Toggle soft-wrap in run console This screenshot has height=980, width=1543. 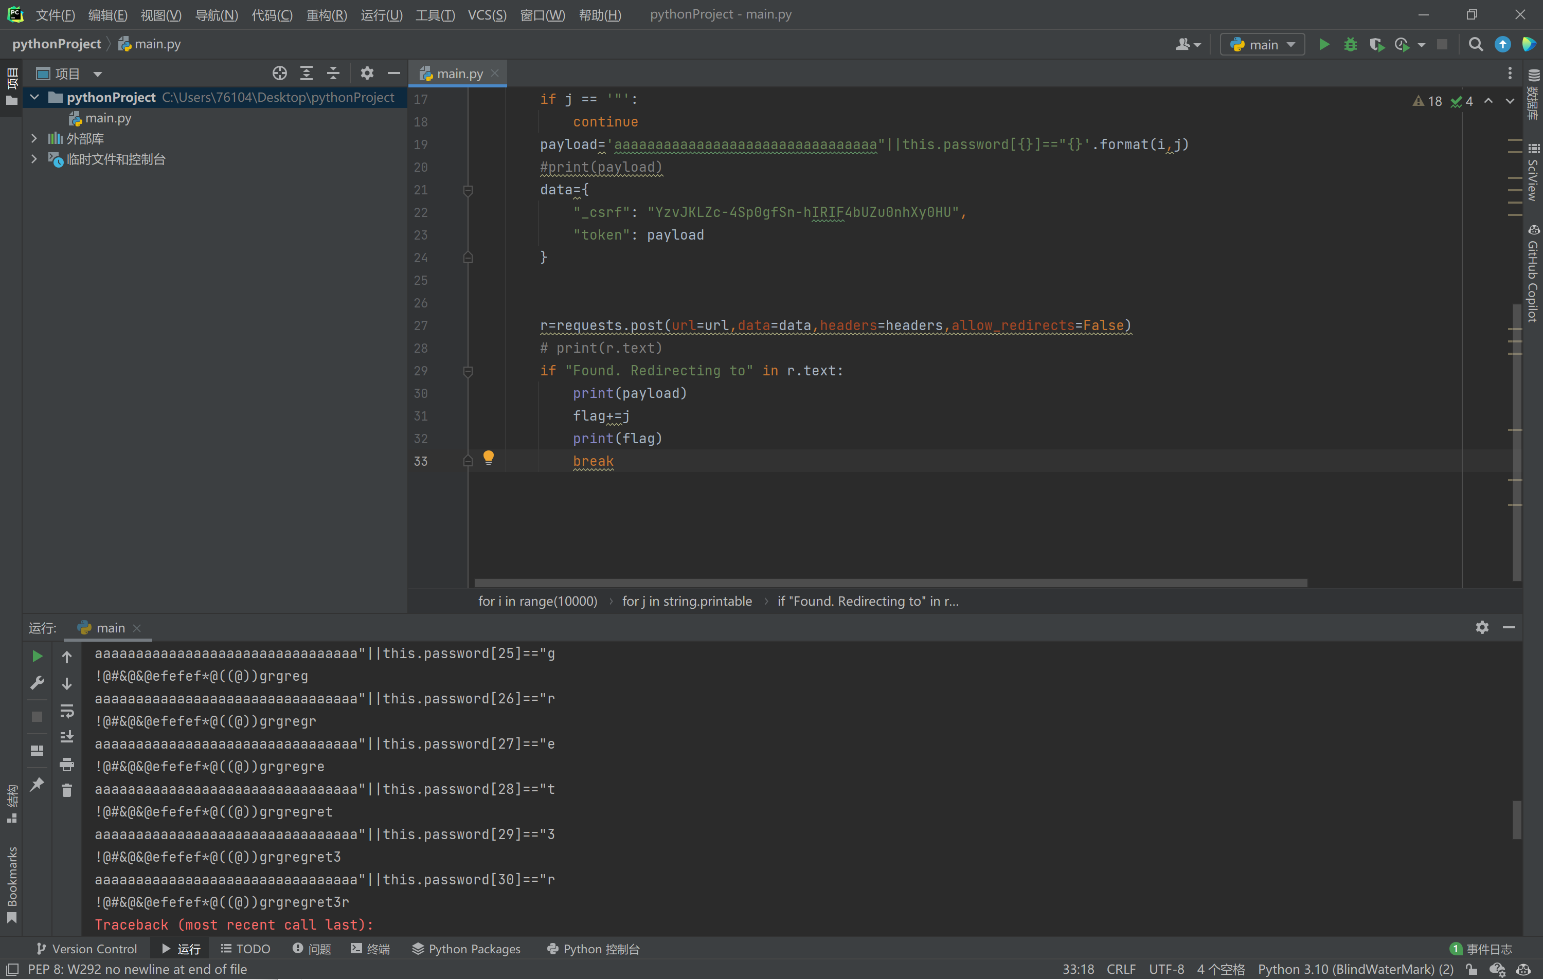[67, 711]
